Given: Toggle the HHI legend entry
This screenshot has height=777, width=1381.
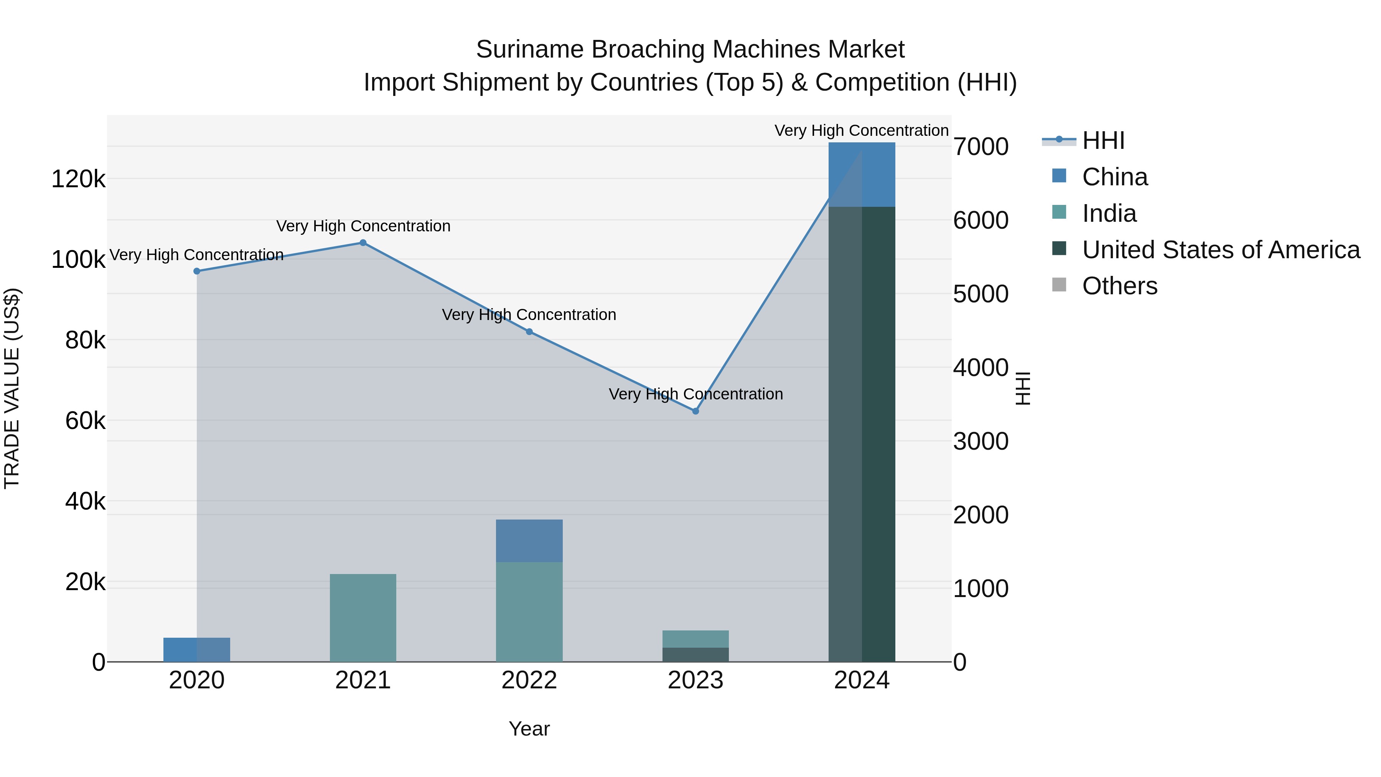Looking at the screenshot, I should click(1083, 140).
